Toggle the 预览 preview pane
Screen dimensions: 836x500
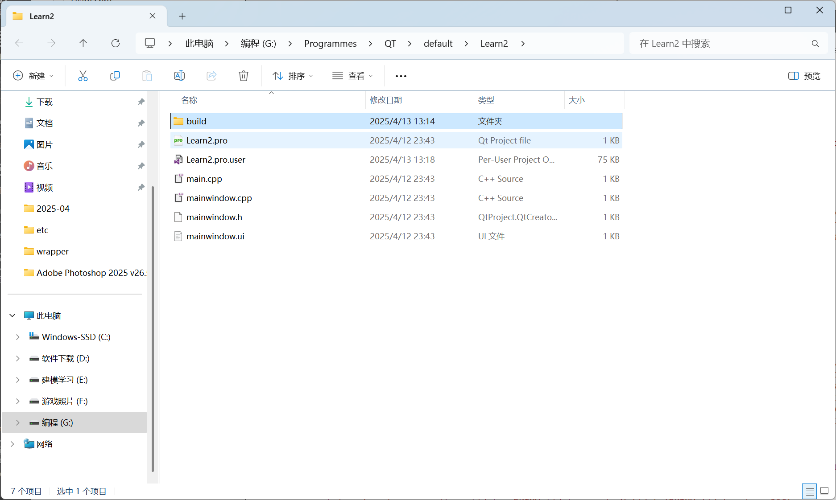(804, 76)
